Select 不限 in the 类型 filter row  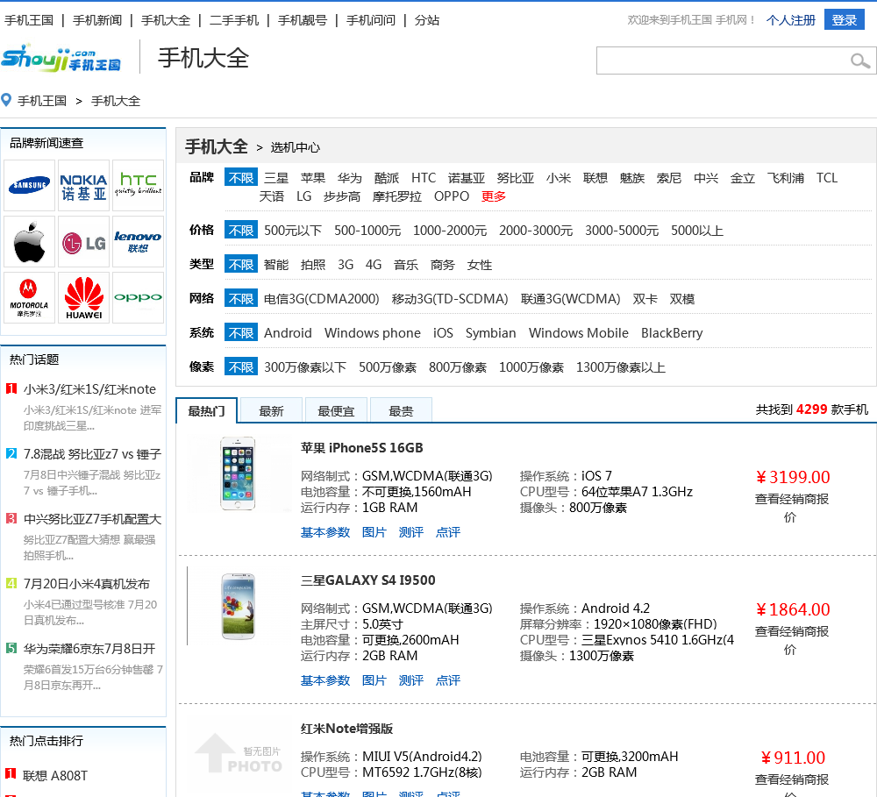coord(241,265)
